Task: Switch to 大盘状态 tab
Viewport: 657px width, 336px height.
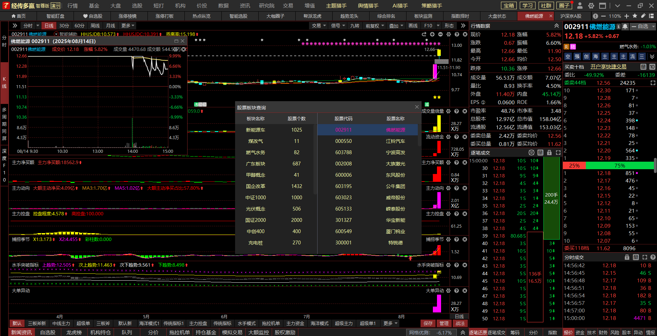Action: tap(497, 16)
